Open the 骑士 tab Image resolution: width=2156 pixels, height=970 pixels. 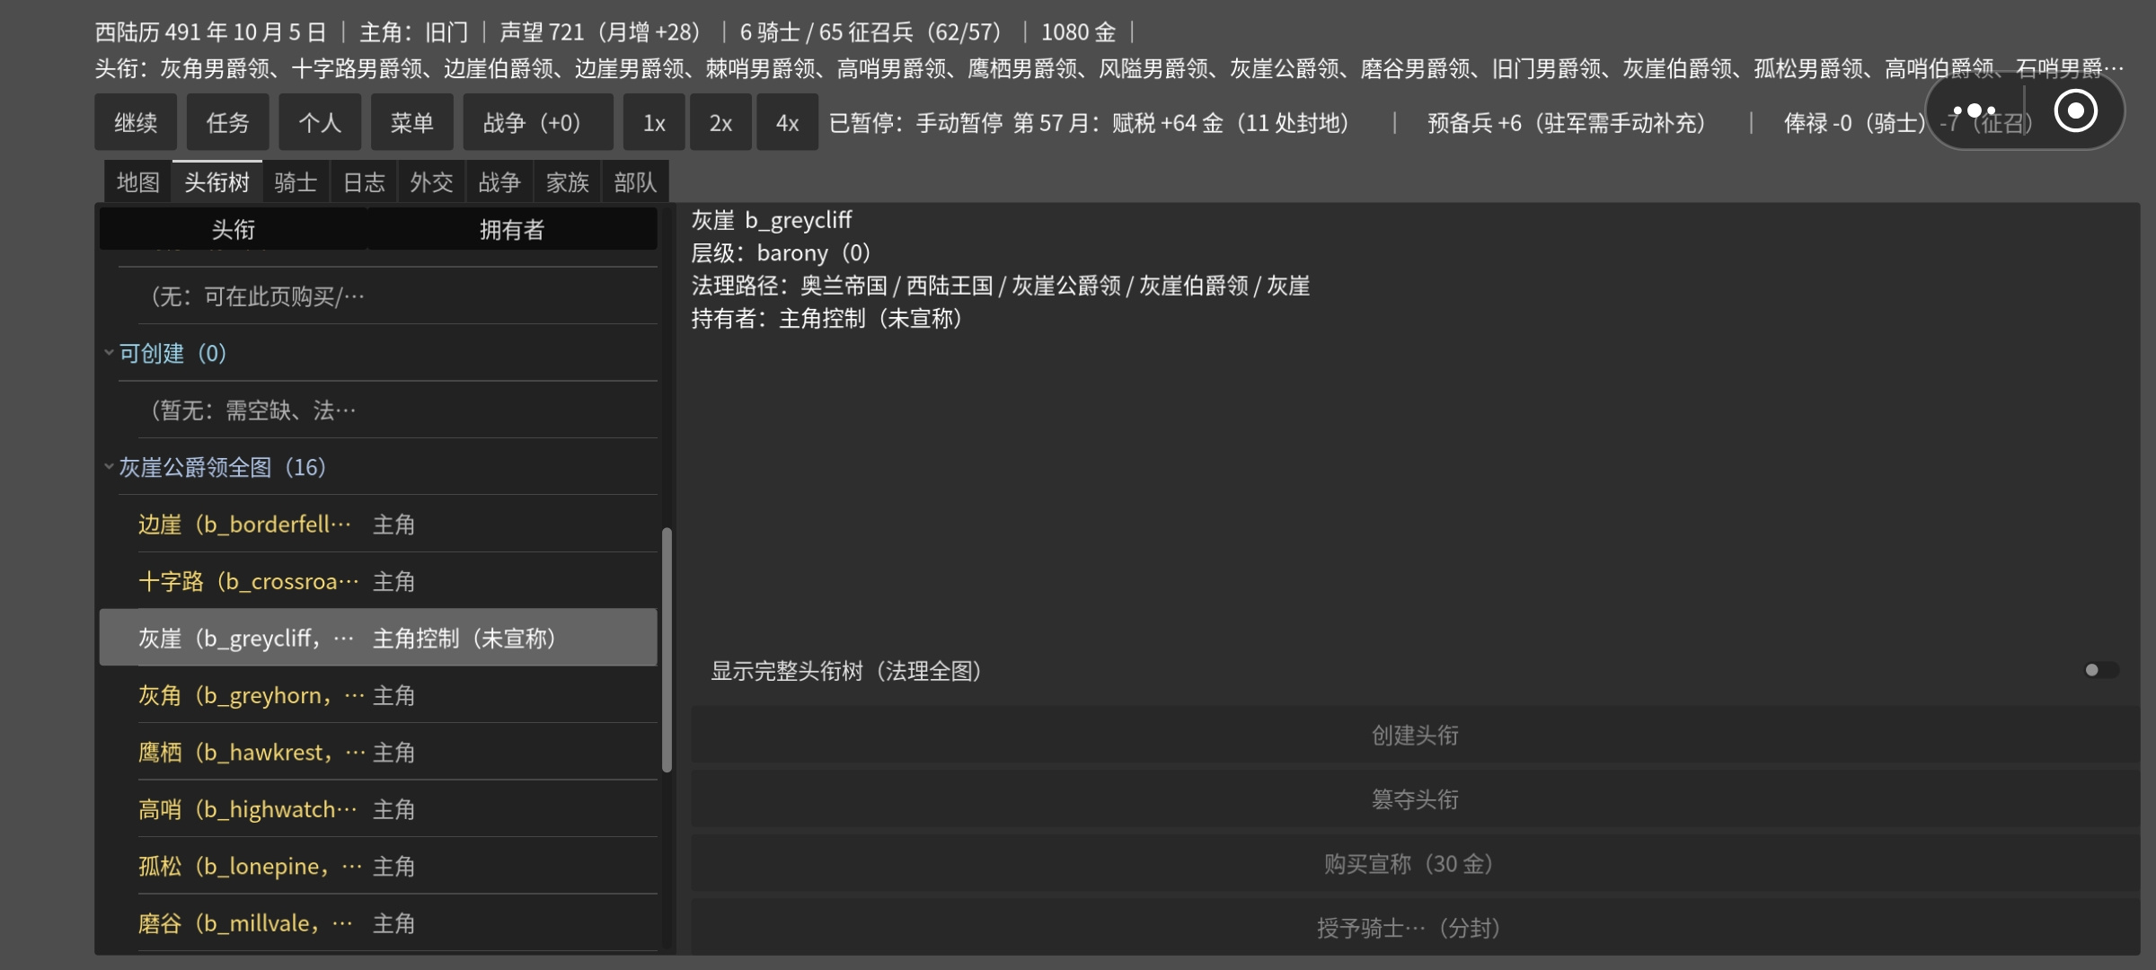click(x=296, y=182)
